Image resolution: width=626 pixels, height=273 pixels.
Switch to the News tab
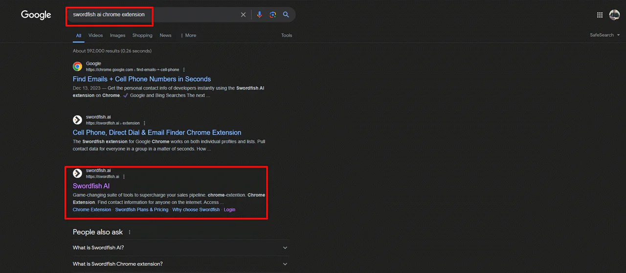point(165,36)
